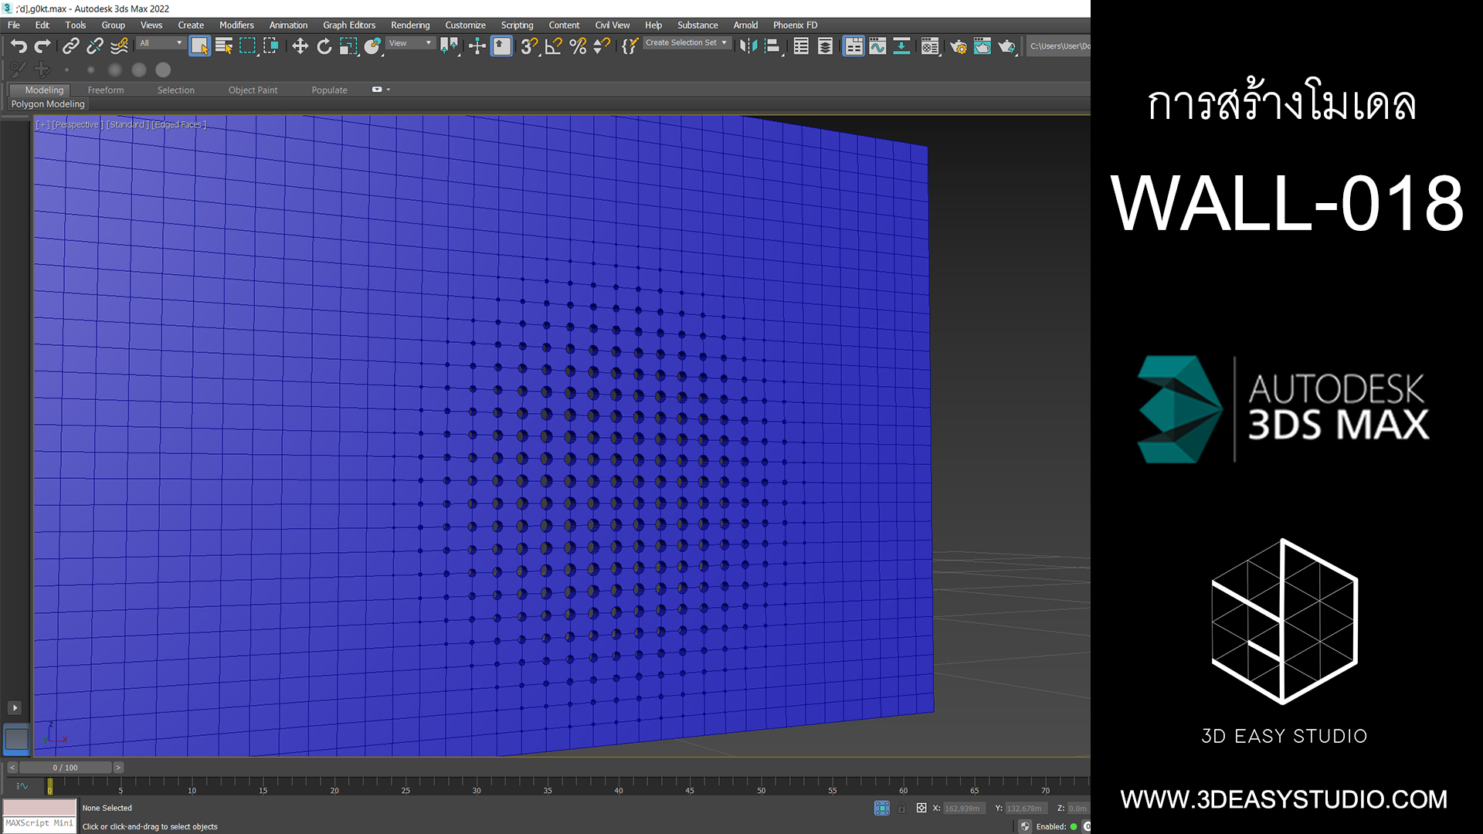Open Select by Name list
The image size is (1483, 834).
(x=224, y=46)
